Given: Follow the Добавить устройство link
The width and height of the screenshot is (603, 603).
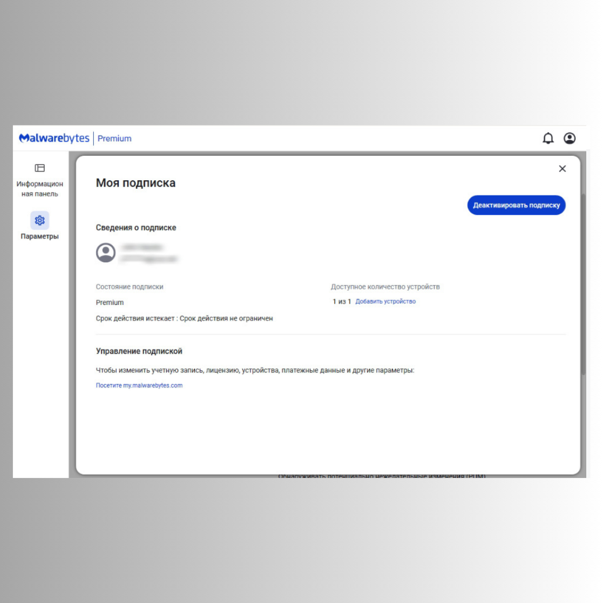Looking at the screenshot, I should 385,301.
